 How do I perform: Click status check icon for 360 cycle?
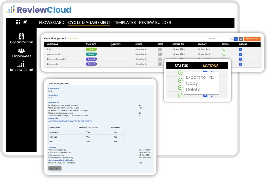point(224,49)
